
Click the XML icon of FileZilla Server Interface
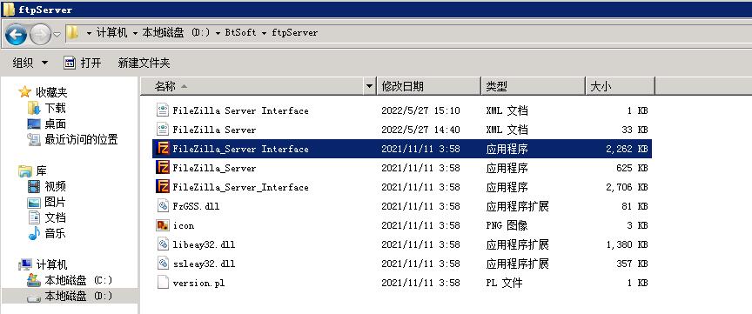click(163, 110)
